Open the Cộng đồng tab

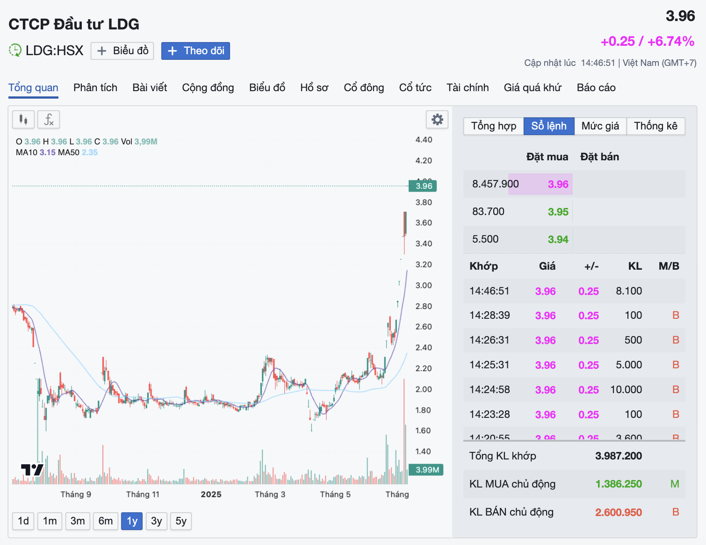pos(208,88)
